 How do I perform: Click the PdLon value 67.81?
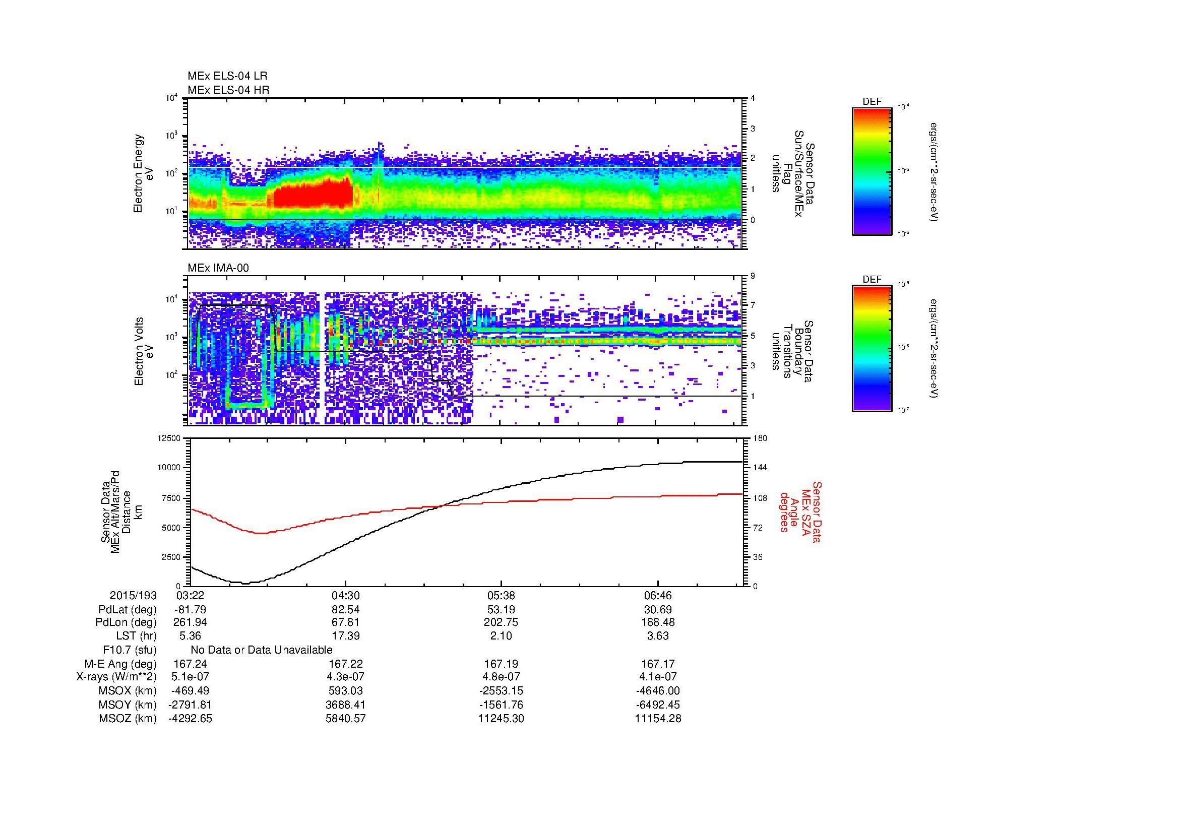point(346,622)
